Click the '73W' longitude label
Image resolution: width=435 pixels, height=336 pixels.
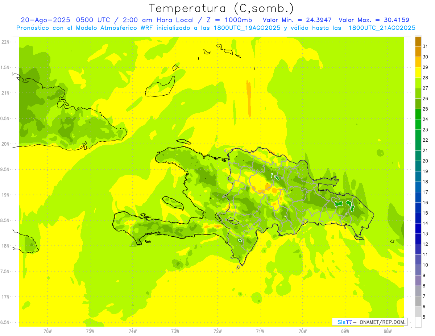click(175, 331)
